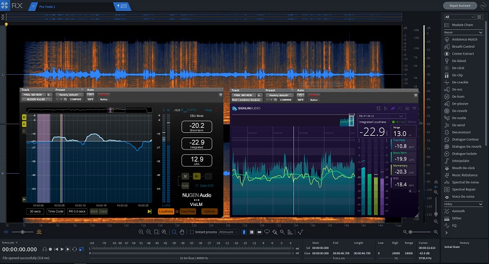Open the De-wind module

tap(454, 125)
